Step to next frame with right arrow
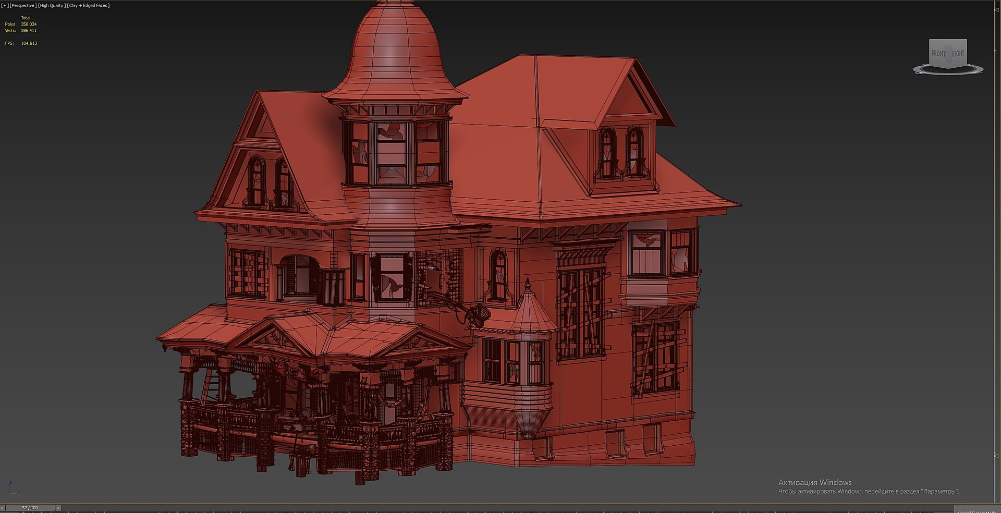 pos(58,508)
